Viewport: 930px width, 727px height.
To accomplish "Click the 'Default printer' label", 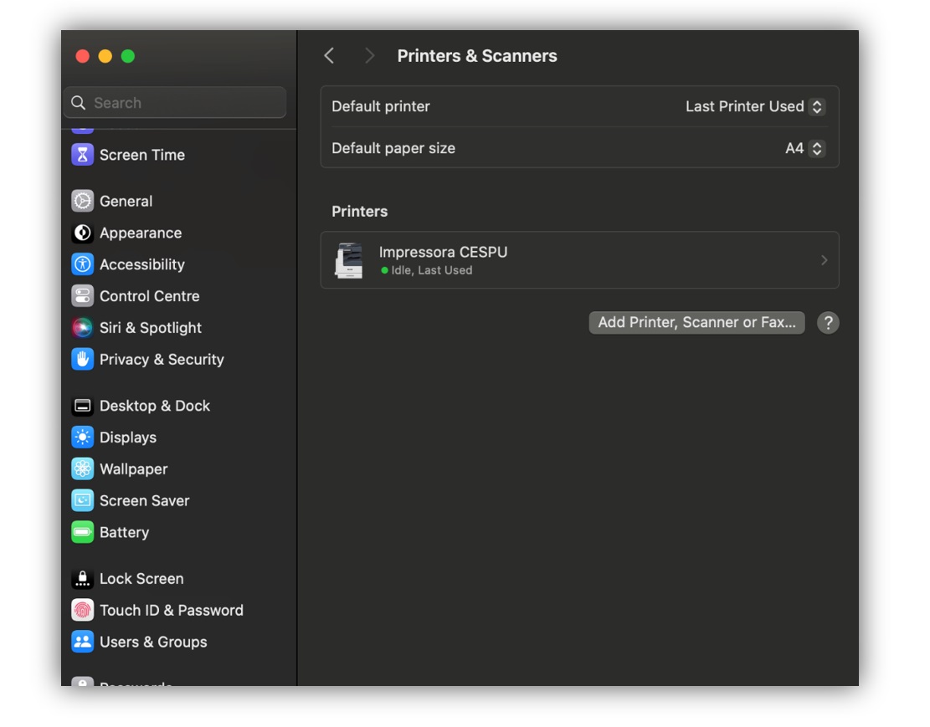I will click(x=381, y=107).
